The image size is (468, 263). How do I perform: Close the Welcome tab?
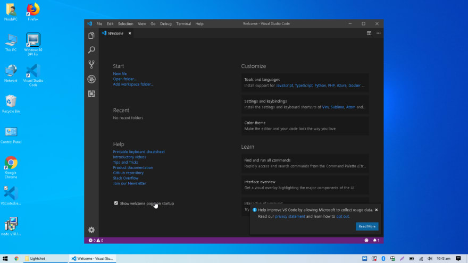(130, 33)
